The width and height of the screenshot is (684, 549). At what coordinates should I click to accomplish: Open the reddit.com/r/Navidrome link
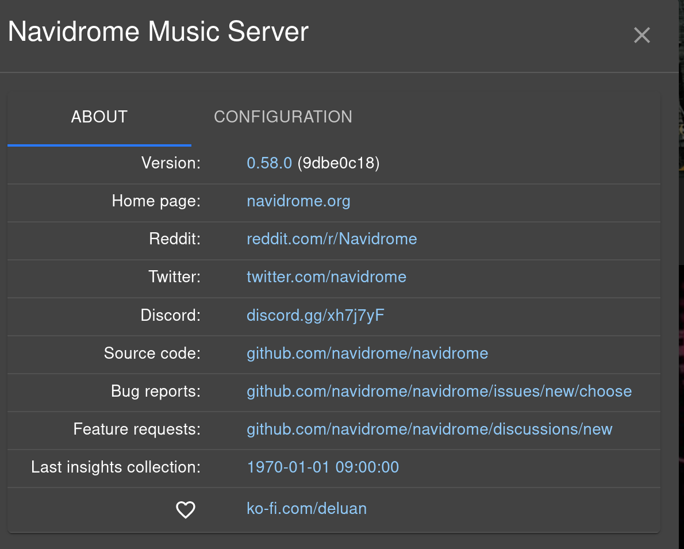[x=332, y=239]
